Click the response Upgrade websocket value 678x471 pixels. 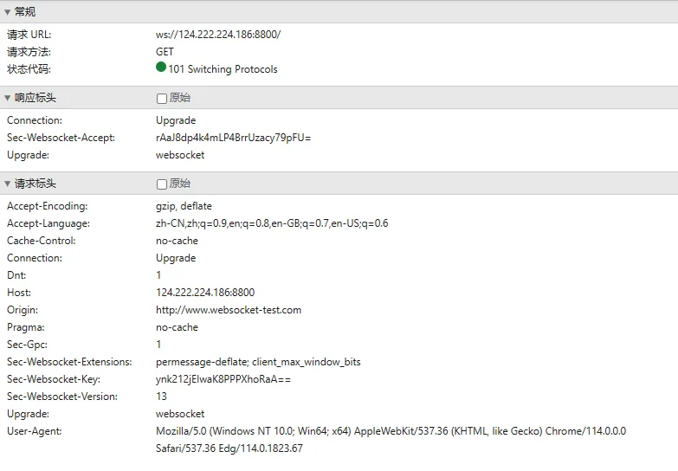click(x=180, y=155)
